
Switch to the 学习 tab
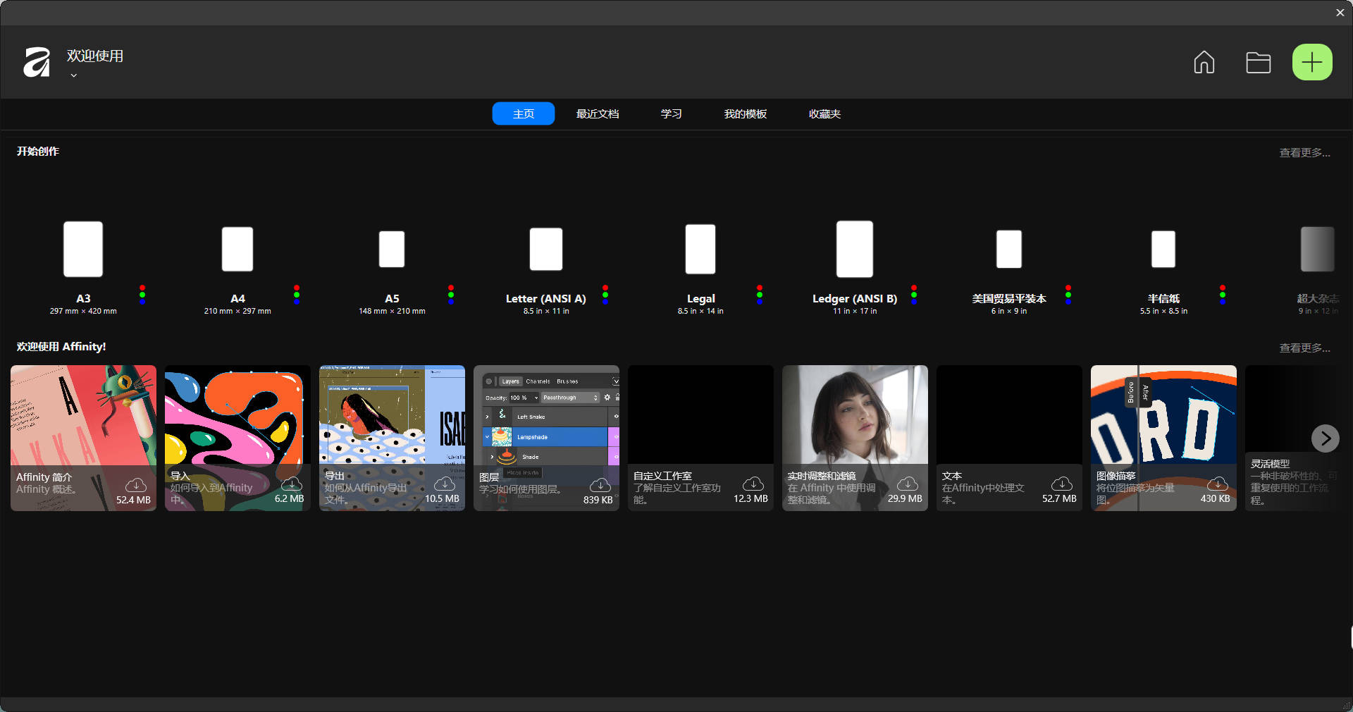(671, 113)
